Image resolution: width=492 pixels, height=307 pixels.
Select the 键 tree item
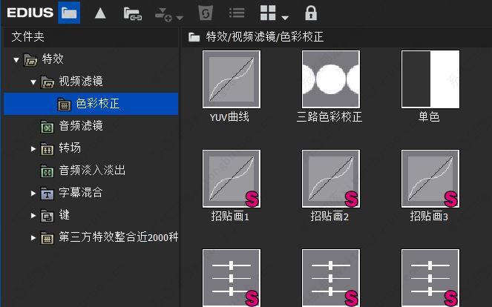pos(64,215)
